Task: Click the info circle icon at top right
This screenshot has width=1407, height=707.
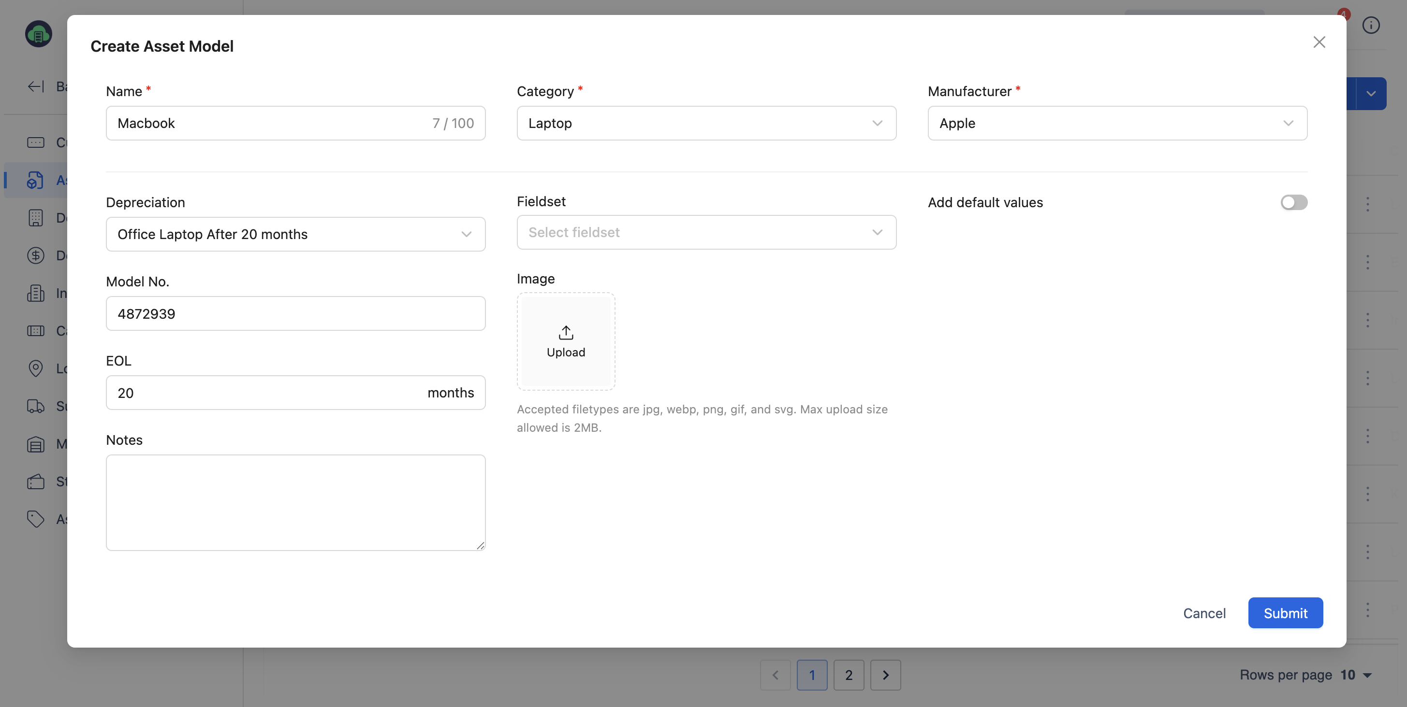Action: (x=1370, y=25)
